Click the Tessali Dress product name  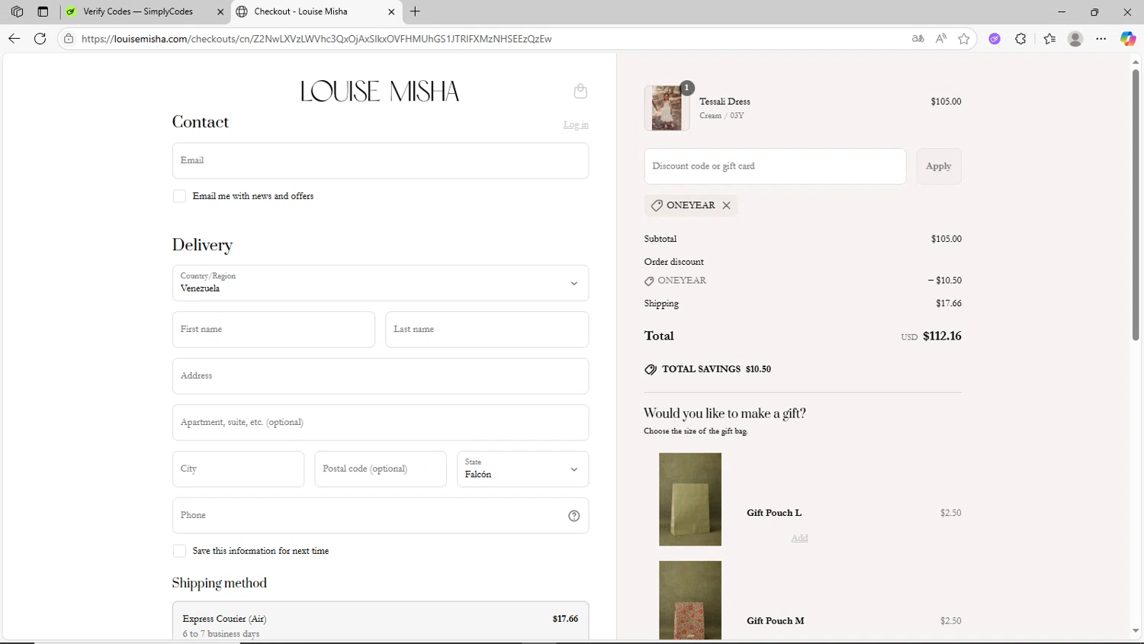point(725,101)
